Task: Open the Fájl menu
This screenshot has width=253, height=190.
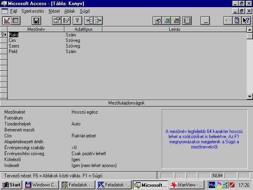Action: pyautogui.click(x=13, y=11)
